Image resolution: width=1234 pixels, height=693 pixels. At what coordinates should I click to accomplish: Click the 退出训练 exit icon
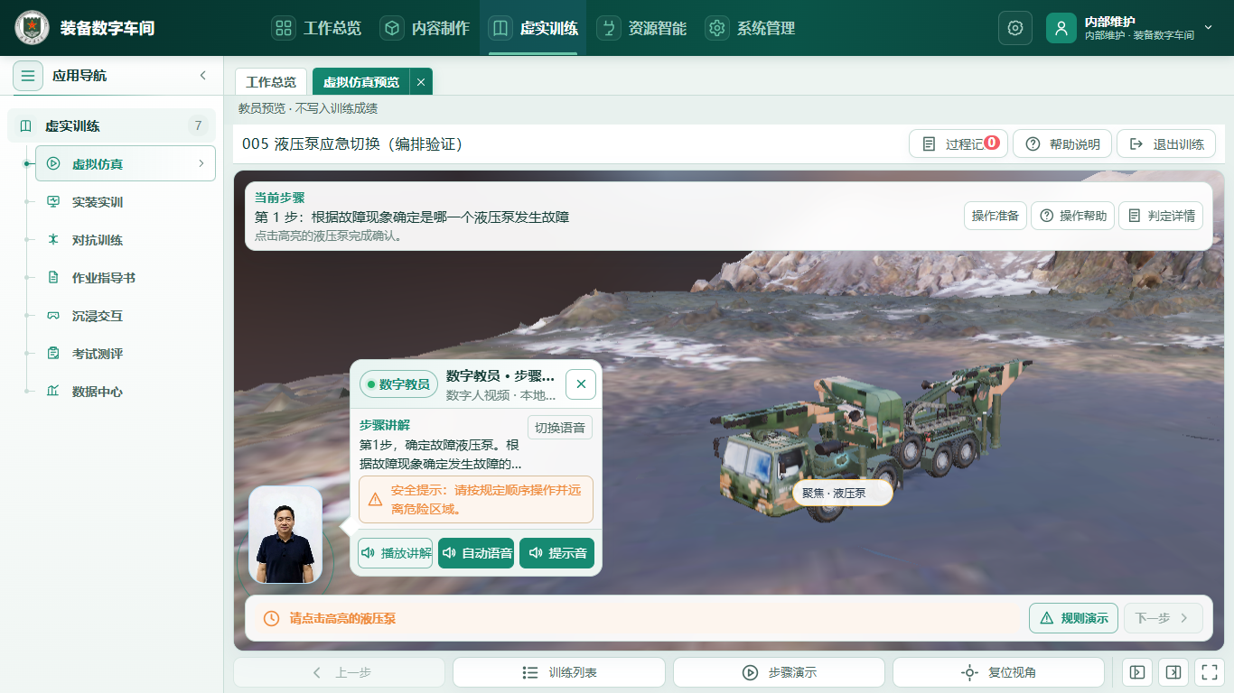1136,144
